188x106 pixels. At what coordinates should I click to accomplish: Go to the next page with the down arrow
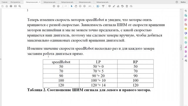58,6
